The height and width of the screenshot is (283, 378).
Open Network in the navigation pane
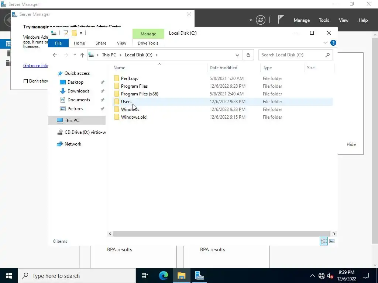coord(73,144)
